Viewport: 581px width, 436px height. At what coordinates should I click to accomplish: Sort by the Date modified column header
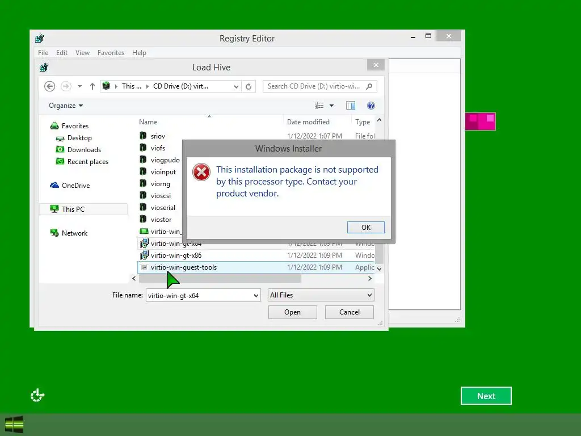click(x=308, y=122)
